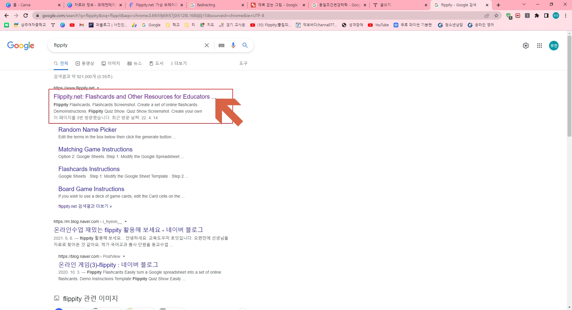
Task: Open flippity.net 검색결과 더보기 link
Action: pos(85,206)
